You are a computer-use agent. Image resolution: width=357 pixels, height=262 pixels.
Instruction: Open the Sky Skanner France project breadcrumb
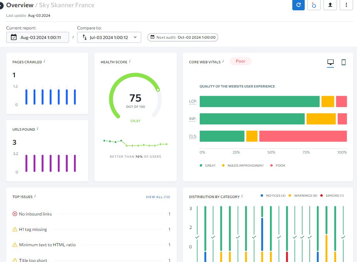point(67,5)
